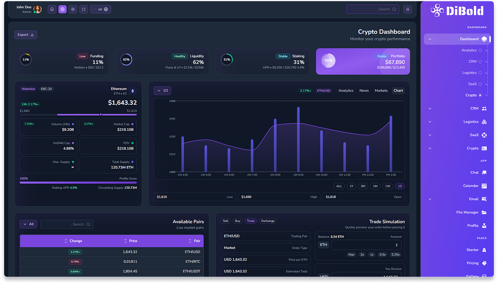Click the Watchlist tag
The width and height of the screenshot is (498, 284).
click(28, 89)
